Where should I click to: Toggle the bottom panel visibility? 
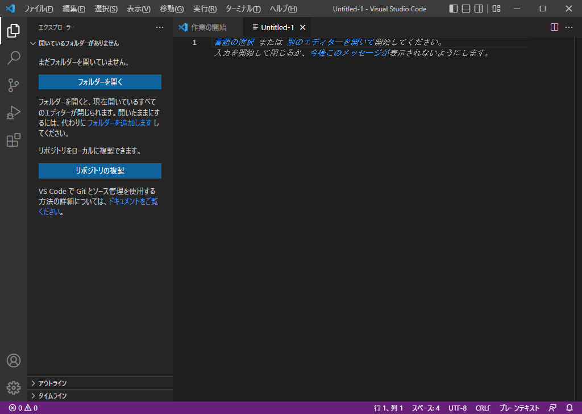466,9
